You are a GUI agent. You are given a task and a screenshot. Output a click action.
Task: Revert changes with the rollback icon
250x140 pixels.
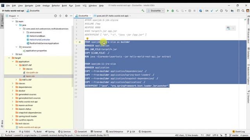pyautogui.click(x=226, y=10)
